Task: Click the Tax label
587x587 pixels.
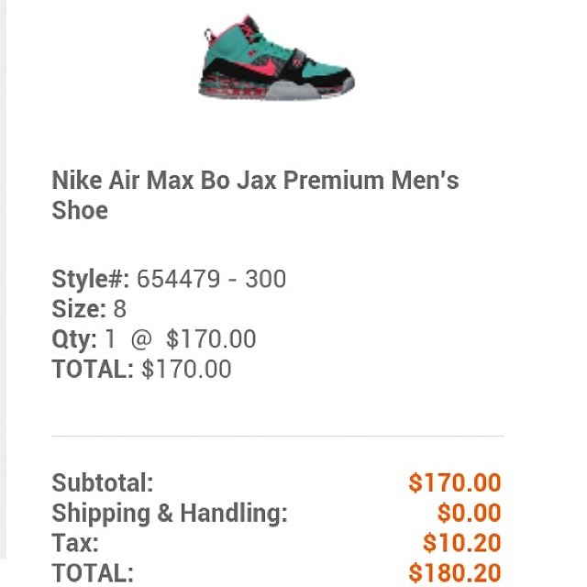Action: [x=74, y=543]
